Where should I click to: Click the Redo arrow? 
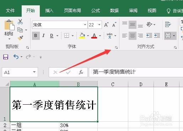pos(28,57)
